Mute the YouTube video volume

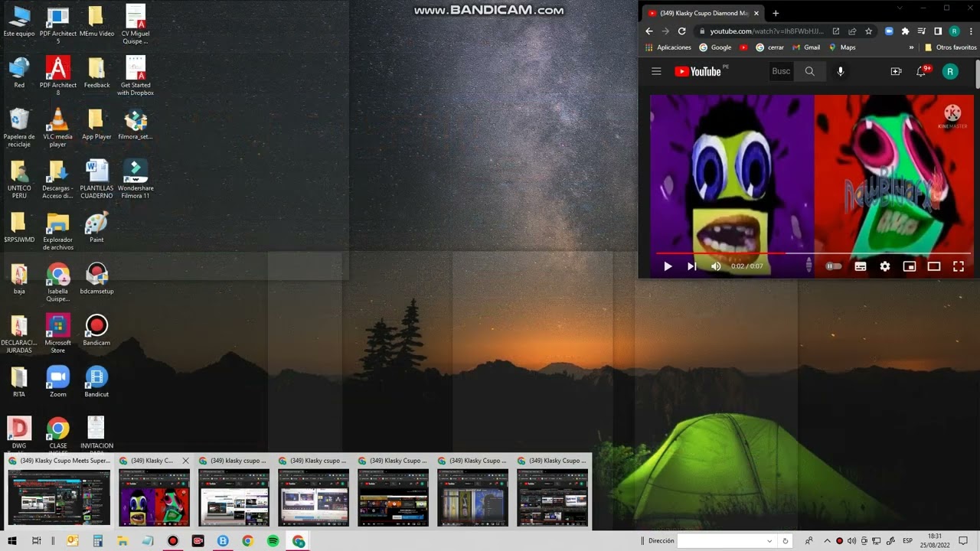(716, 266)
